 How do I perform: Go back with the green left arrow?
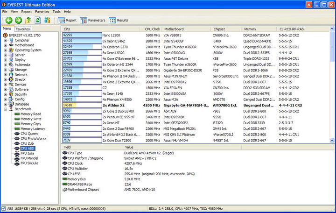click(9, 20)
